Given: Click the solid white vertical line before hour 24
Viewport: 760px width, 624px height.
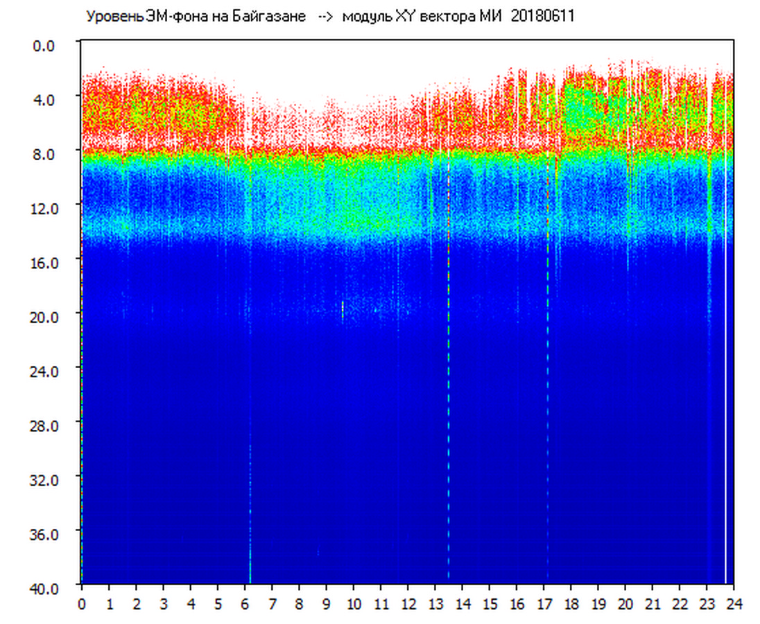Looking at the screenshot, I should 726,381.
